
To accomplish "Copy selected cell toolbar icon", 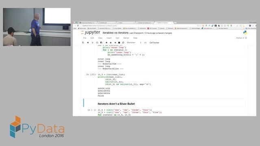I will pos(97,43).
